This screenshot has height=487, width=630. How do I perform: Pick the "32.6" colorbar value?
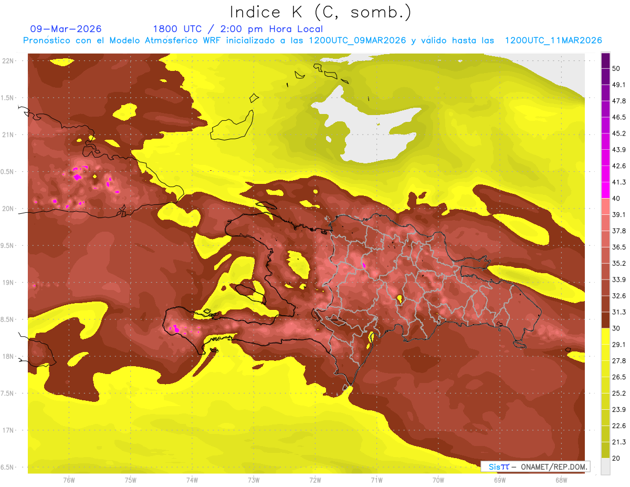618,296
